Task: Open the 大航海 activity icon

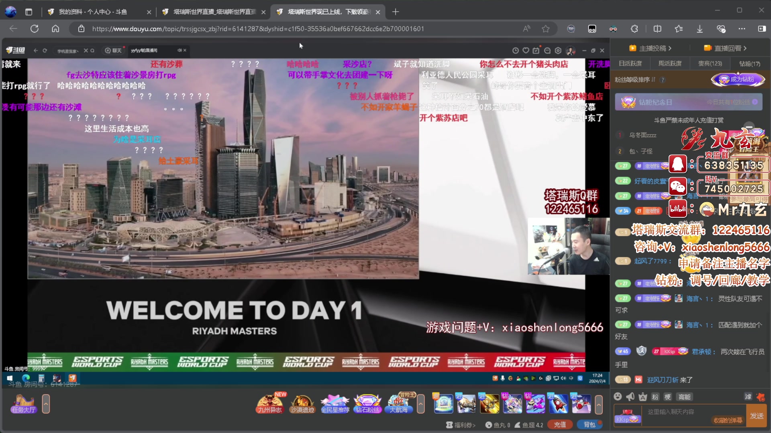Action: (x=399, y=404)
